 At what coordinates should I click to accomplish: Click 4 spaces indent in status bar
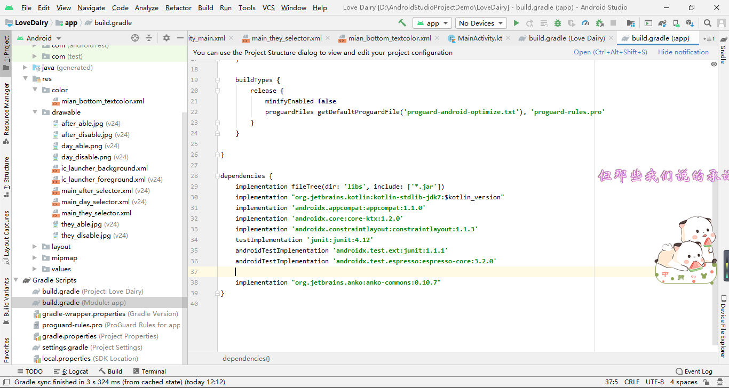pos(684,382)
